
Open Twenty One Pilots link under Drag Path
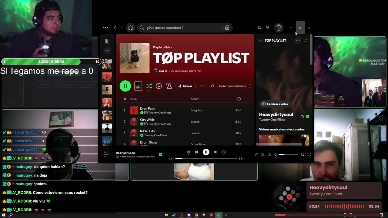pyautogui.click(x=160, y=113)
